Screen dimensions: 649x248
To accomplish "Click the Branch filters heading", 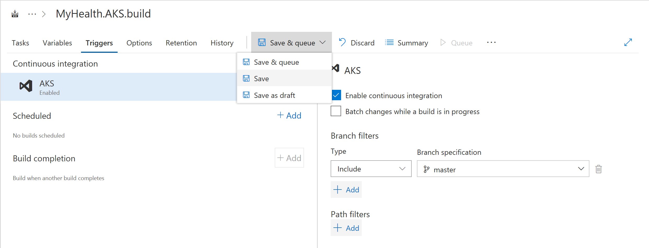I will click(354, 135).
